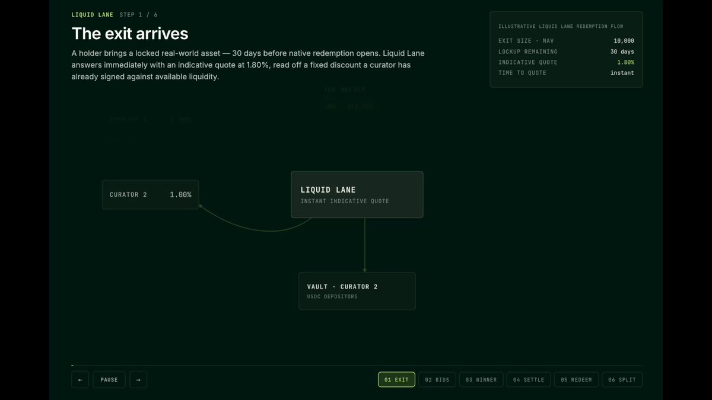Click the "TIME TO QUOTE" label
This screenshot has width=712, height=400.
[x=522, y=73]
